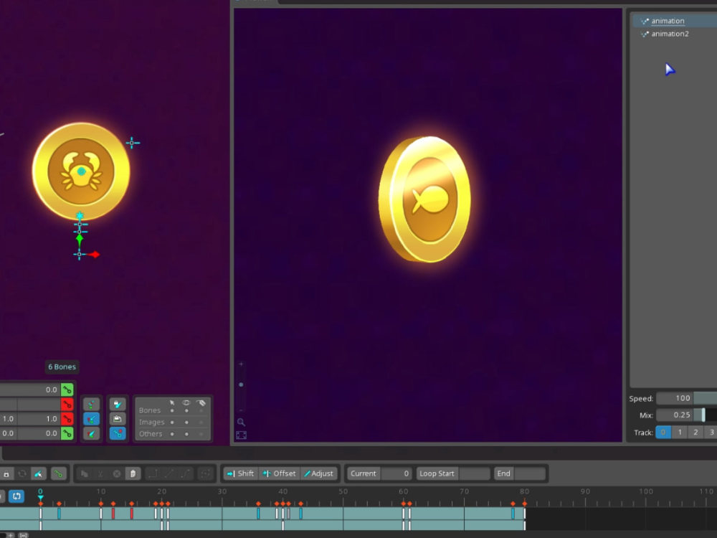Click the Loop Start value field
Screen dimensions: 717x538
[474, 473]
